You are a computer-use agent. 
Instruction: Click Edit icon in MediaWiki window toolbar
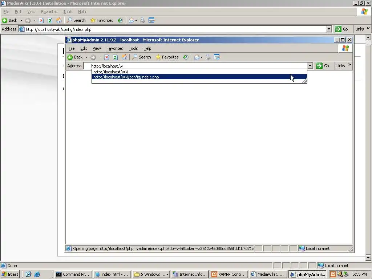pyautogui.click(x=151, y=20)
